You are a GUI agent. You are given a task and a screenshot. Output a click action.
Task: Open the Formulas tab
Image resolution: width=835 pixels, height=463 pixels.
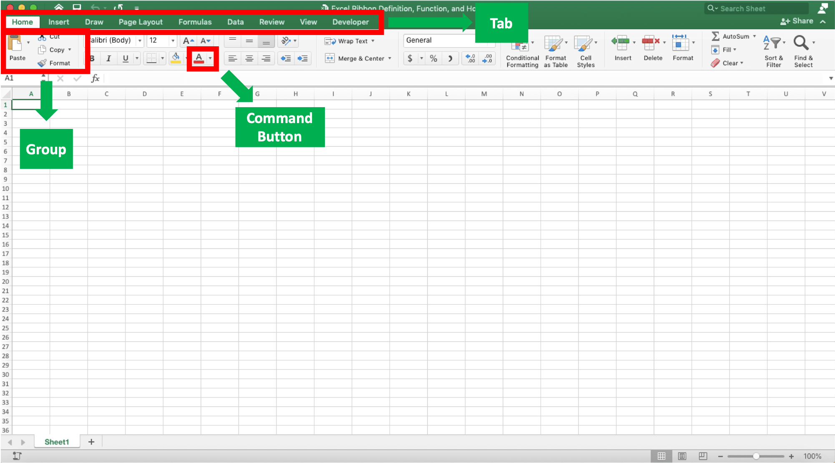click(x=195, y=22)
